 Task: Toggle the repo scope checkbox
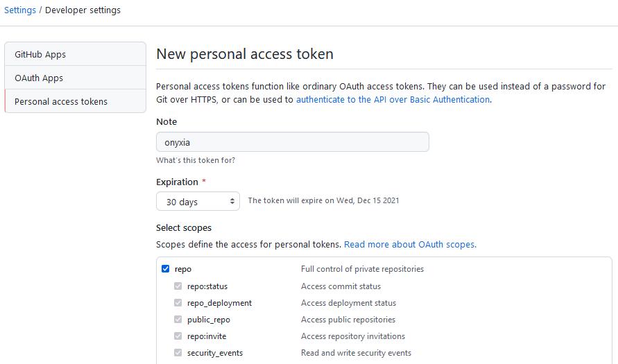click(x=165, y=269)
